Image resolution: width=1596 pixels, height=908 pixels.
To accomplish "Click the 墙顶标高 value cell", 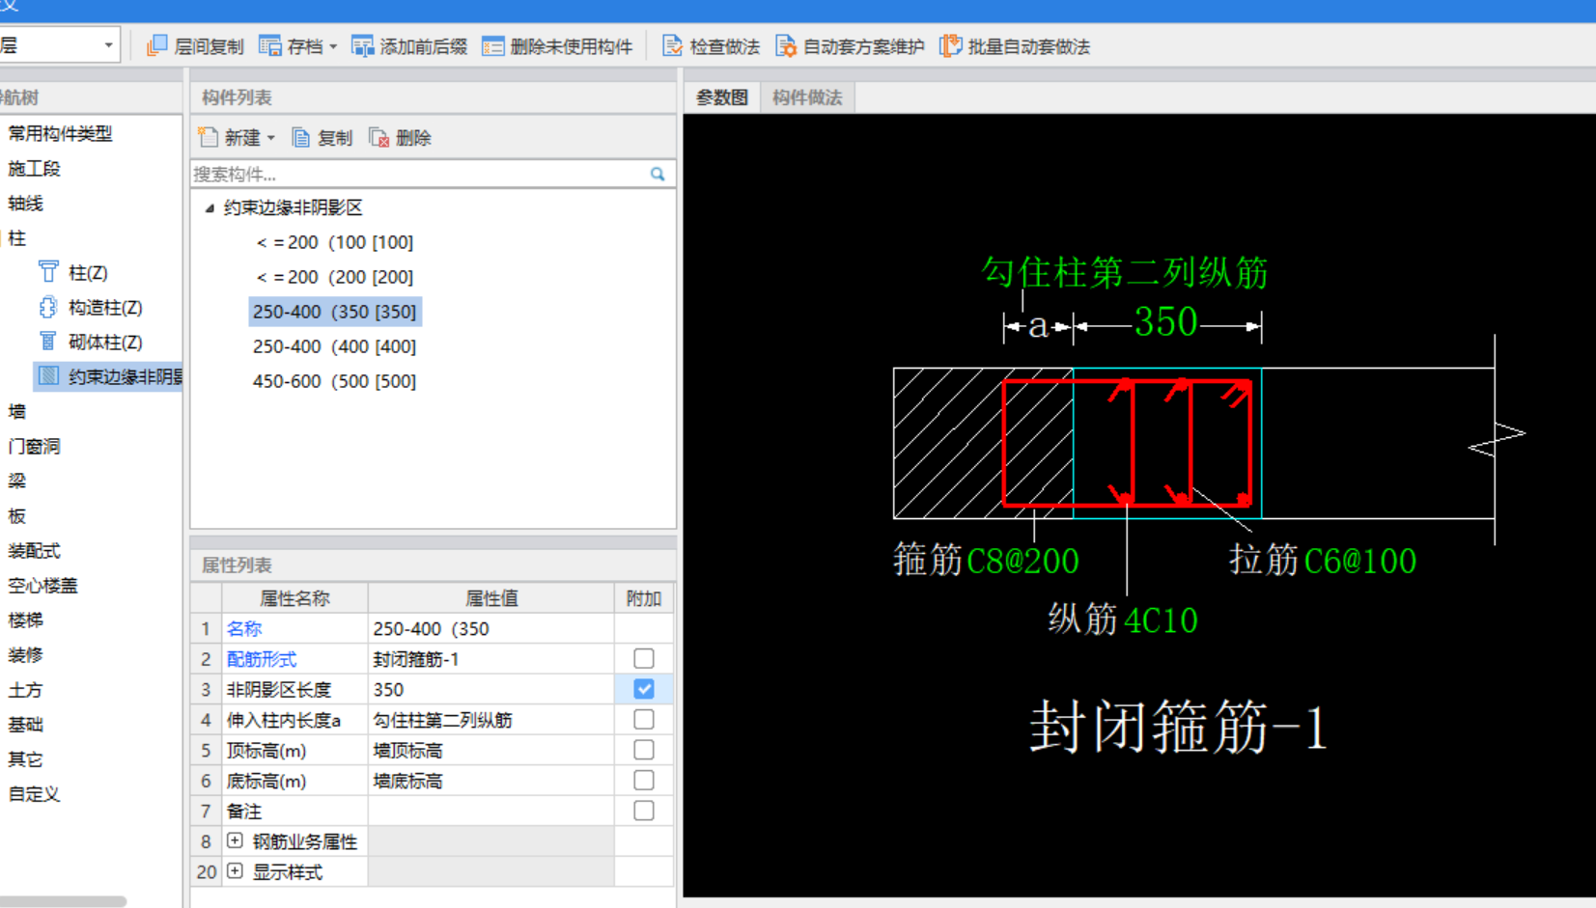I will [490, 750].
